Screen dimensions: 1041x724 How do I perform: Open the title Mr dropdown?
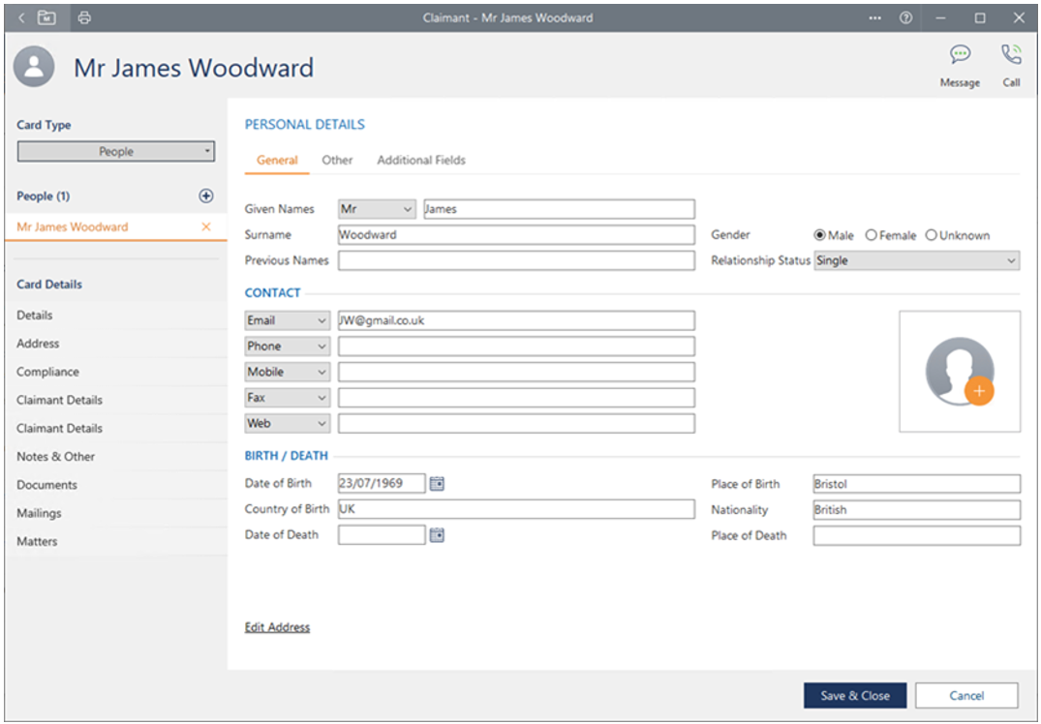click(377, 209)
